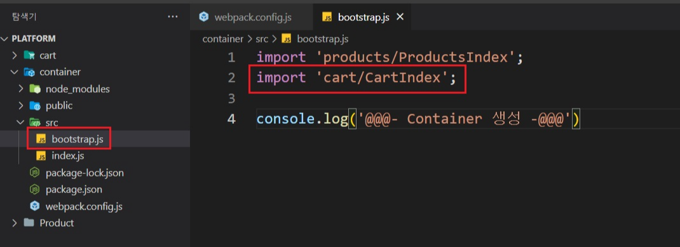Screen dimensions: 680x247
Task: Expand the public folder chevron
Action: pyautogui.click(x=20, y=106)
